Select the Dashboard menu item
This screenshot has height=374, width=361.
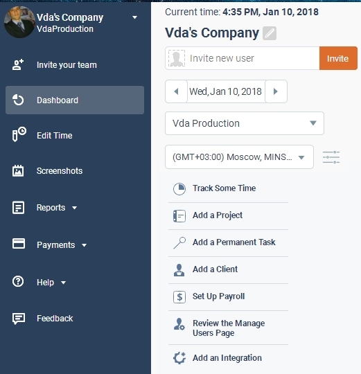pos(75,100)
